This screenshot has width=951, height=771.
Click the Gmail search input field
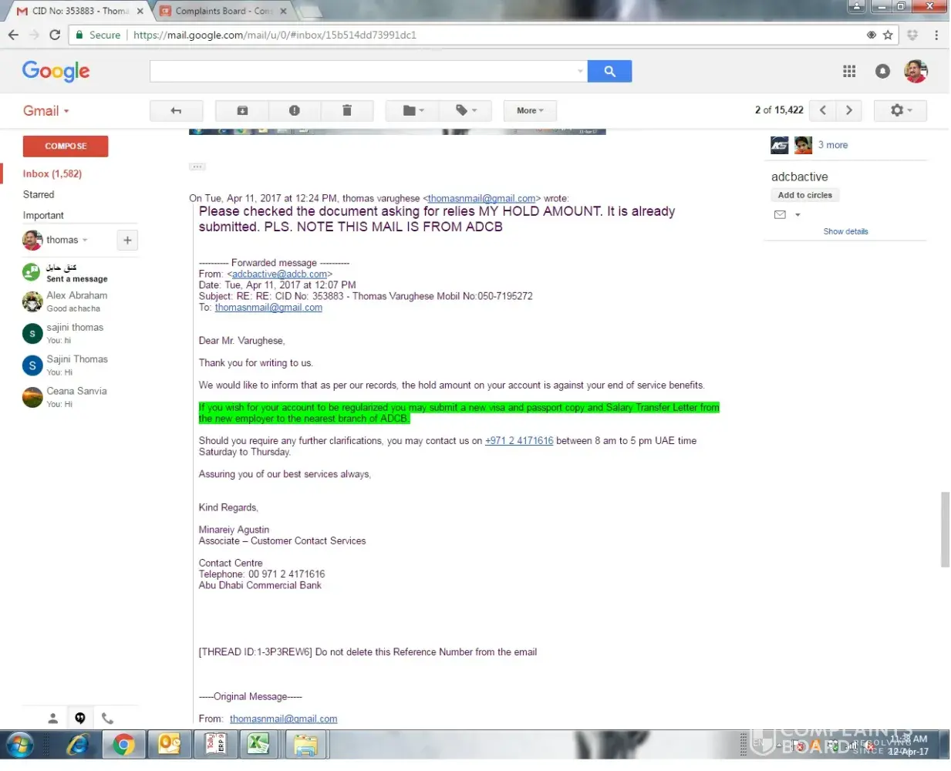pyautogui.click(x=363, y=71)
